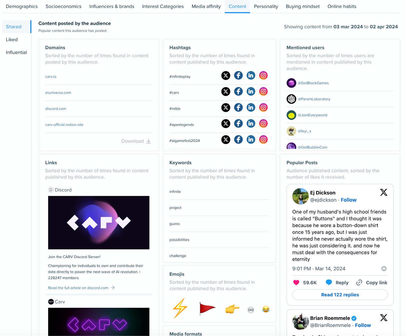Download the domains list

point(136,141)
